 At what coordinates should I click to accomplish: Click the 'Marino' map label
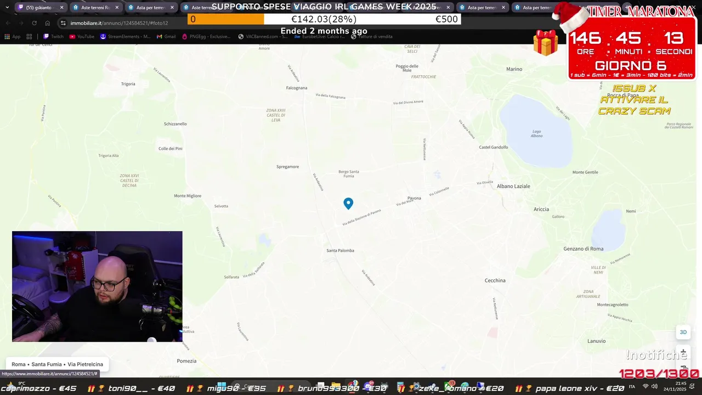[514, 69]
